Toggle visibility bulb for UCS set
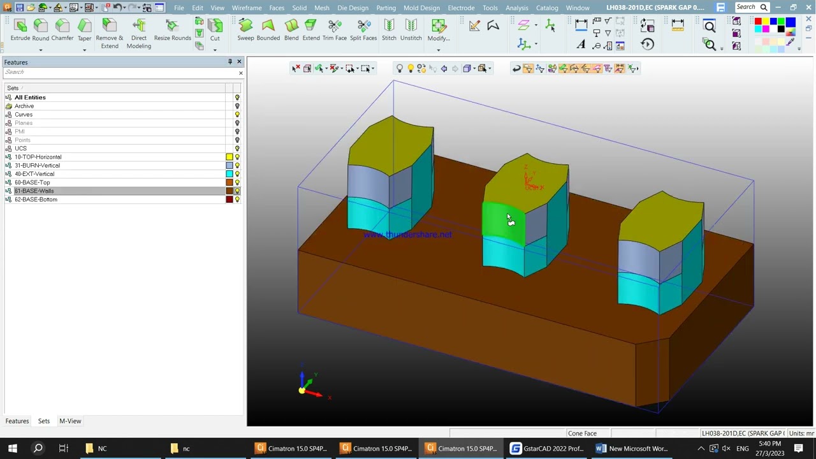816x459 pixels. click(x=237, y=149)
